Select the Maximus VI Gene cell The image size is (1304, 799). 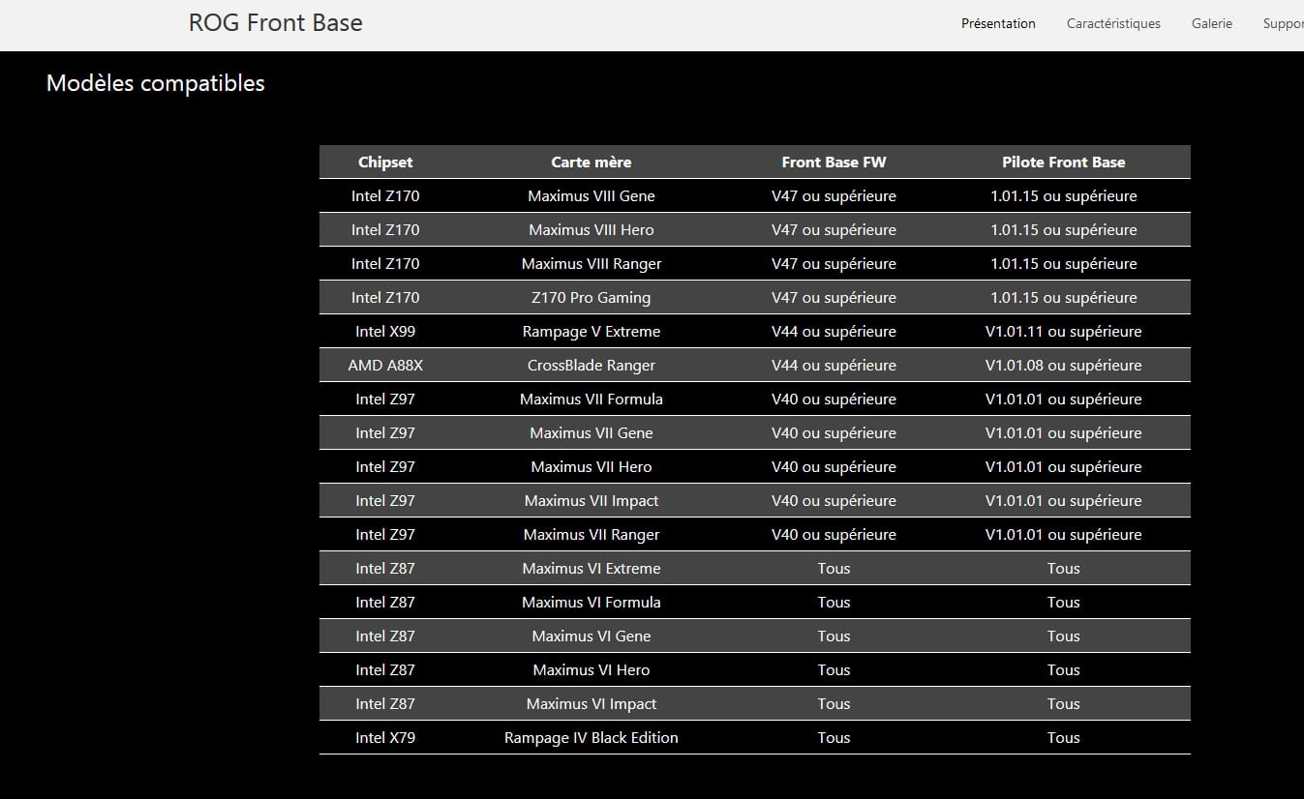coord(591,636)
